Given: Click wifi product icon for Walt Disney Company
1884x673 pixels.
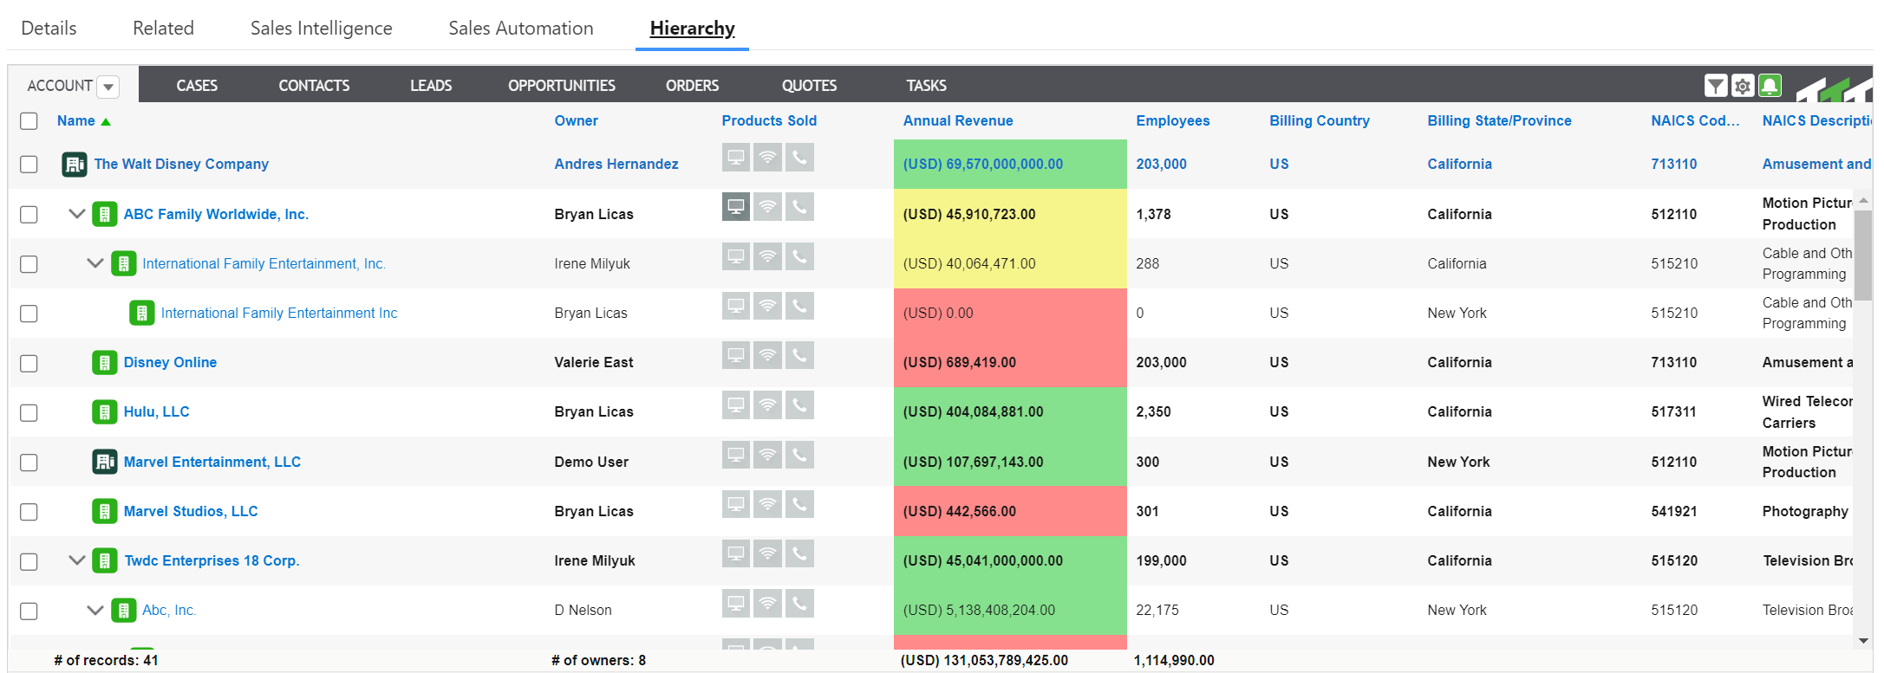Looking at the screenshot, I should pos(767,158).
